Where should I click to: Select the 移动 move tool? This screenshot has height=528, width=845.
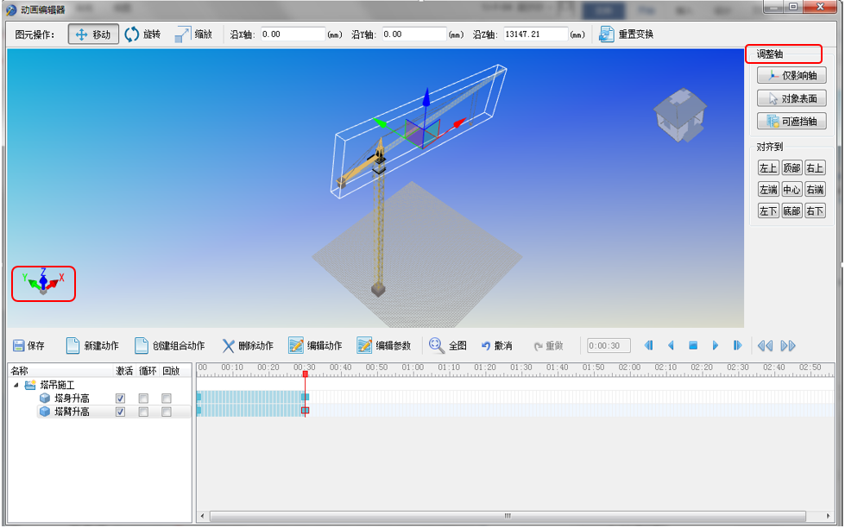(93, 35)
